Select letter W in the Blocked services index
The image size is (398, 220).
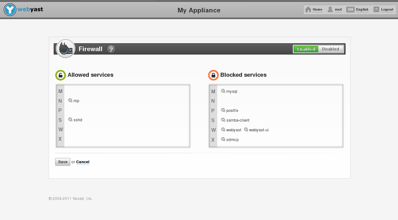click(x=213, y=130)
